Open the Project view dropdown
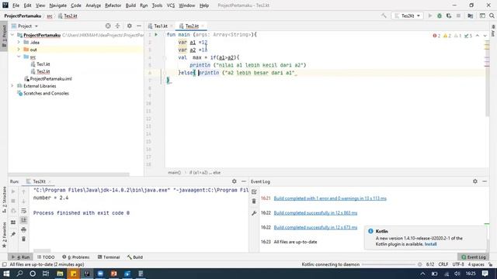497x279 pixels. coord(25,26)
